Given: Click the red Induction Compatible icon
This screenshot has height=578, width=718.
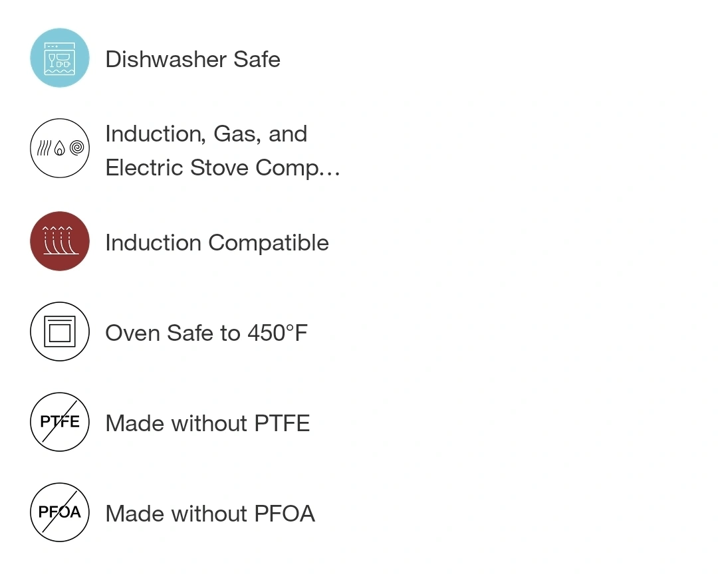Looking at the screenshot, I should tap(60, 241).
